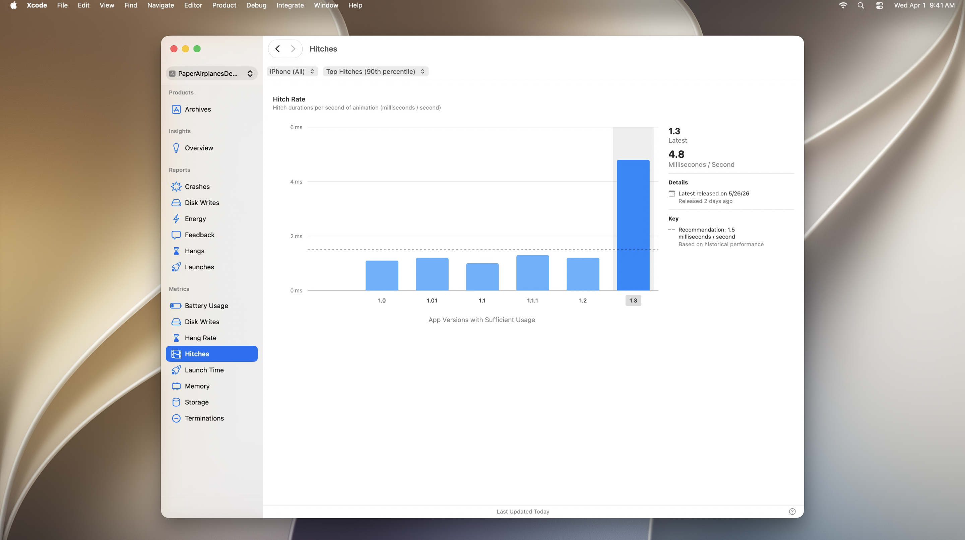Select the tall version 1.3 bar
965x540 pixels.
[x=633, y=225]
